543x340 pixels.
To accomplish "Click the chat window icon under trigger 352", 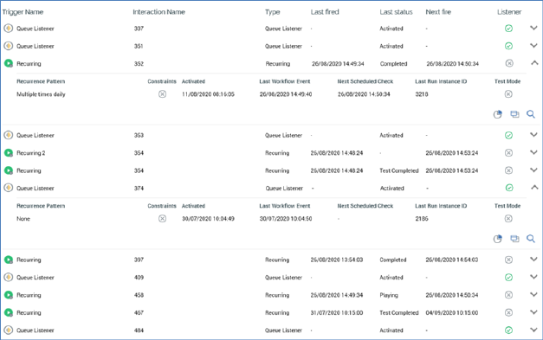I will point(514,114).
